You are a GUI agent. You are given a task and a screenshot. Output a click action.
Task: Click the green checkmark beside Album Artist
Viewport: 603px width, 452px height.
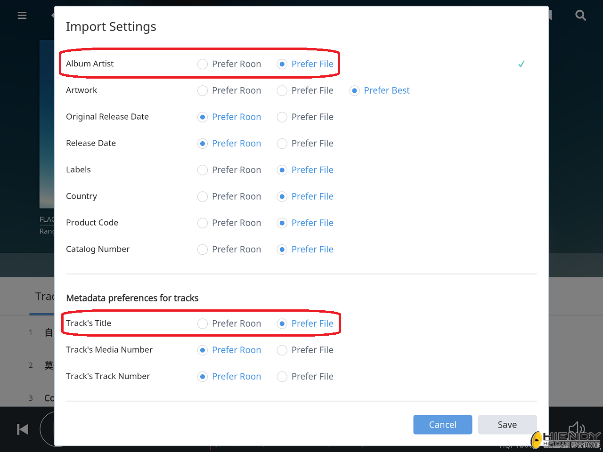[521, 64]
